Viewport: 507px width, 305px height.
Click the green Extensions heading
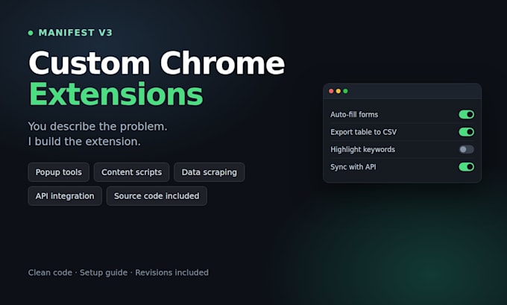(x=116, y=94)
